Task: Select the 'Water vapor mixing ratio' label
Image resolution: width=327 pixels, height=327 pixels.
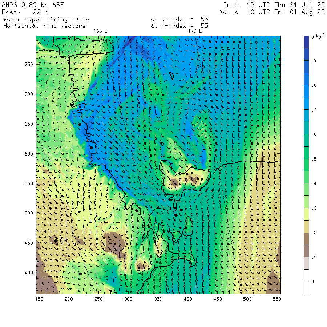Action: point(46,19)
